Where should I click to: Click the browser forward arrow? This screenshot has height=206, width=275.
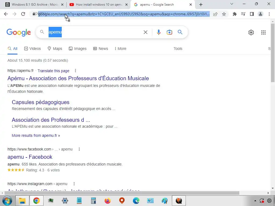click(15, 14)
